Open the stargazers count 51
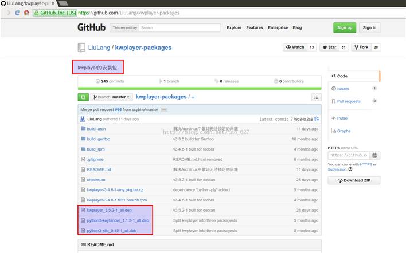Image resolution: width=406 pixels, height=253 pixels. click(x=343, y=47)
